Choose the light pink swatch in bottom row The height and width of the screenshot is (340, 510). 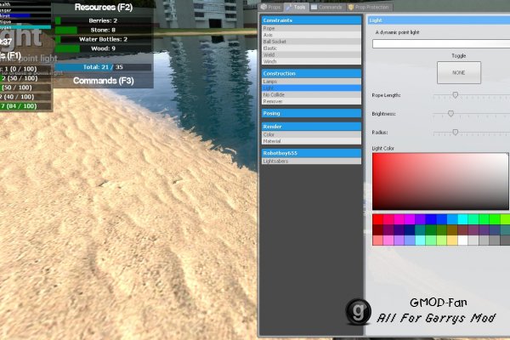click(x=377, y=240)
